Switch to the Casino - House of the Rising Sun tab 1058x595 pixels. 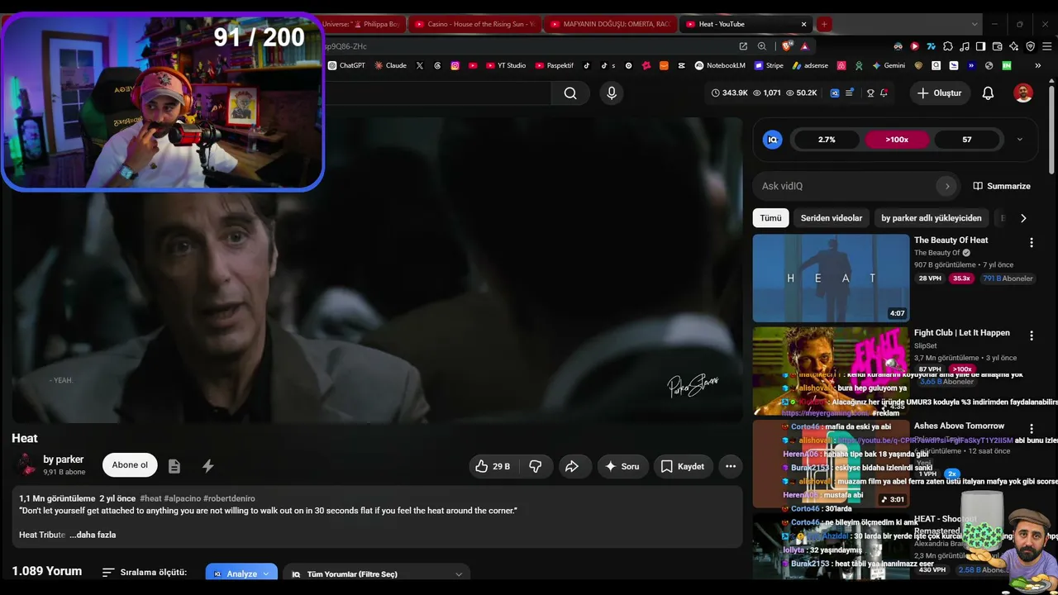(474, 24)
